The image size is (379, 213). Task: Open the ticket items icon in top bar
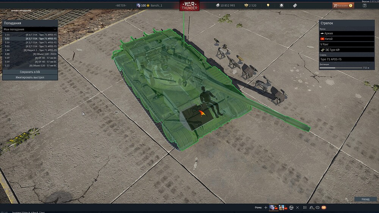295,5
